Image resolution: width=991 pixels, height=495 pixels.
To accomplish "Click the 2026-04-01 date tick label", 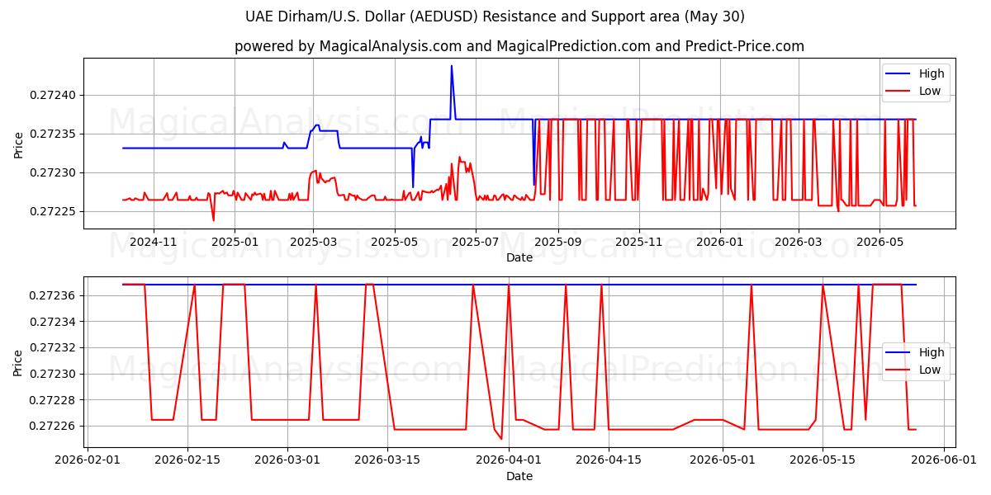I will click(x=509, y=460).
